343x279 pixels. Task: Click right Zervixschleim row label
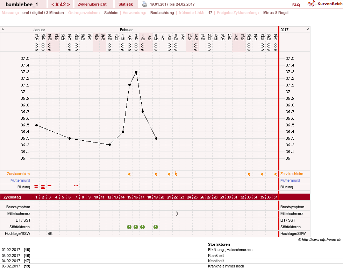coord(292,174)
